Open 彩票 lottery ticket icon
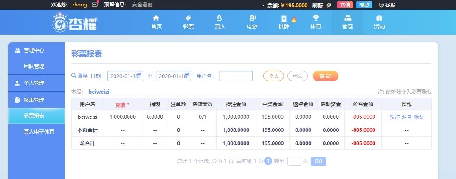Image resolution: width=456 pixels, height=179 pixels. coord(188,18)
